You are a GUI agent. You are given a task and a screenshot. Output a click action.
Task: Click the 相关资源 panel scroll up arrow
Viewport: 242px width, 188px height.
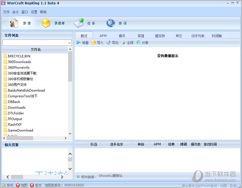coord(70,154)
